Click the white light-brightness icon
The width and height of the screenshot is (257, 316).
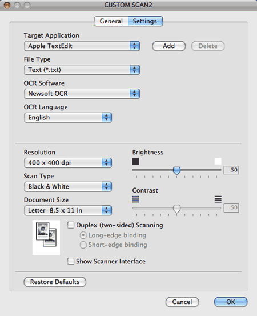click(218, 161)
